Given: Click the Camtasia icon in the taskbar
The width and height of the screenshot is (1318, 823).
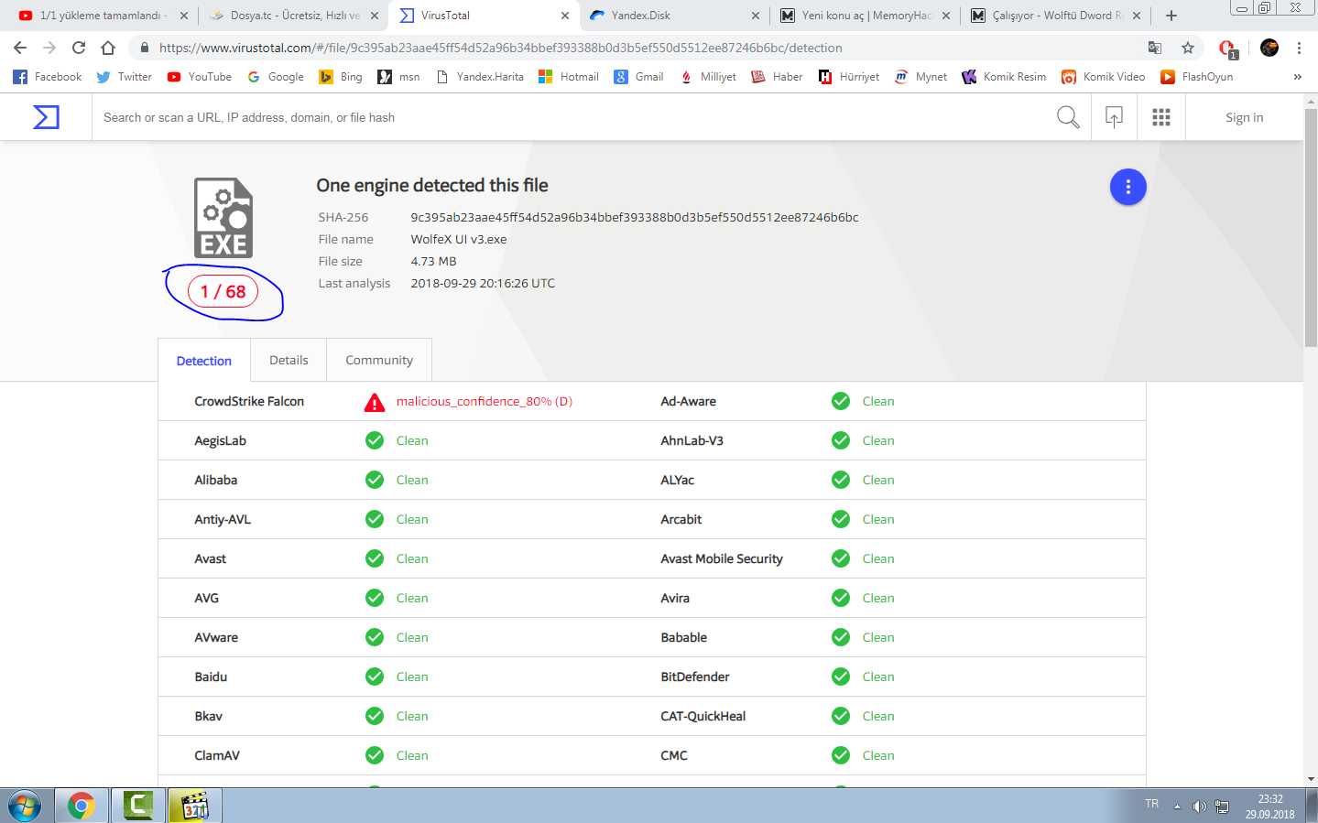Looking at the screenshot, I should (x=137, y=806).
